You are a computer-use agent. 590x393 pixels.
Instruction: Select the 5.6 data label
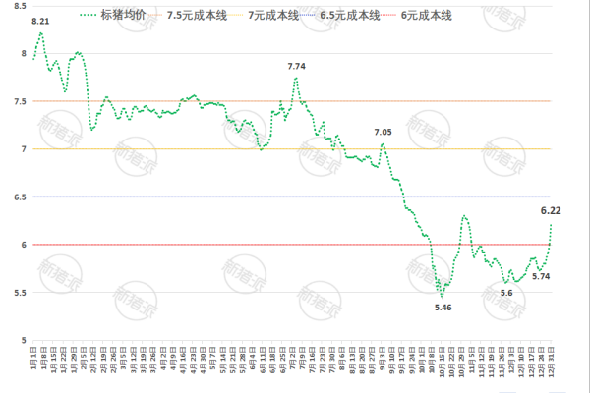click(x=506, y=293)
